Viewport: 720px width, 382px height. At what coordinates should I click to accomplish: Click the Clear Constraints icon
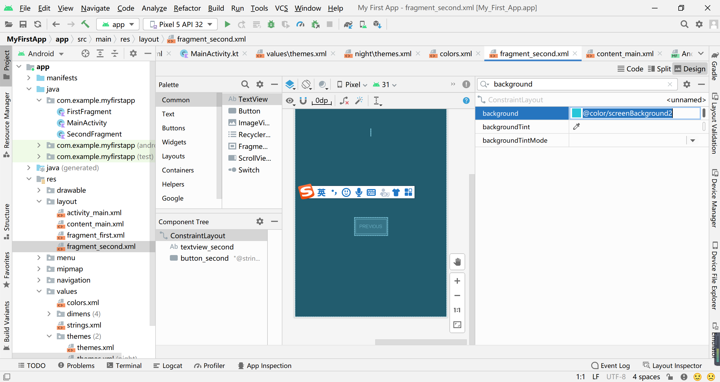point(344,101)
